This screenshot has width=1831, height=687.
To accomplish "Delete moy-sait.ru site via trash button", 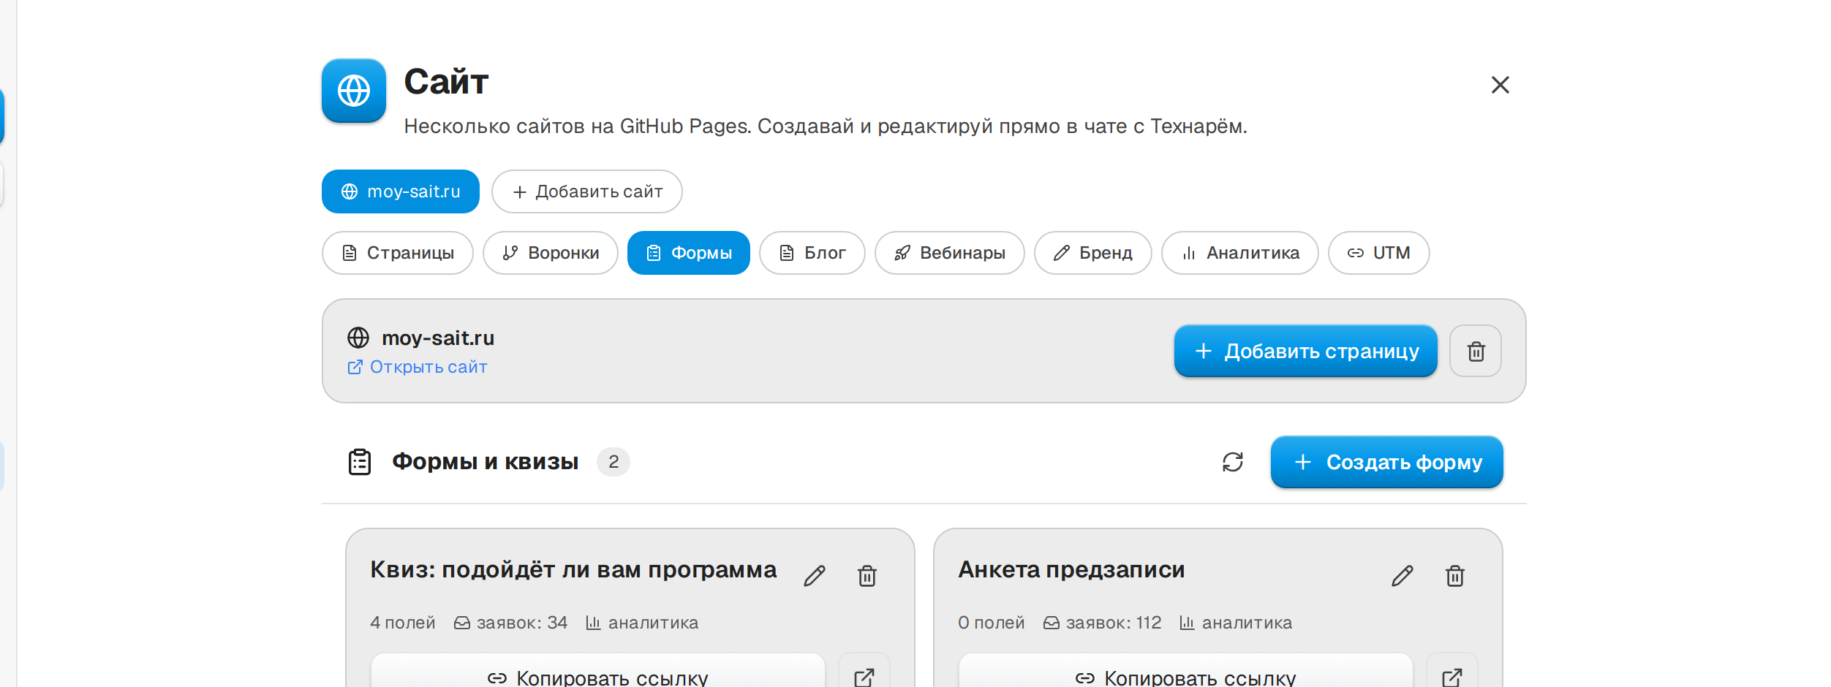I will pos(1476,352).
